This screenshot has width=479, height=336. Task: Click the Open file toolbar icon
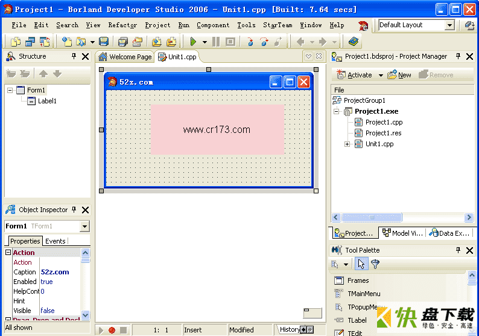coord(81,41)
